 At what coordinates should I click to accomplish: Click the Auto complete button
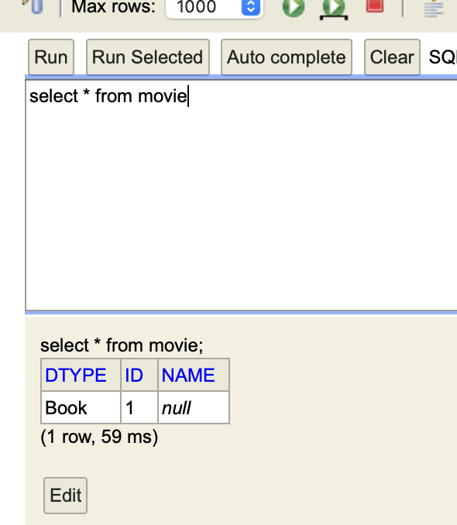click(287, 57)
